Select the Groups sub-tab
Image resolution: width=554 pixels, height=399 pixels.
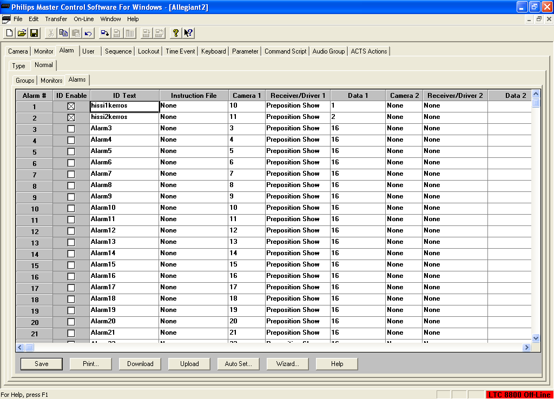[25, 81]
